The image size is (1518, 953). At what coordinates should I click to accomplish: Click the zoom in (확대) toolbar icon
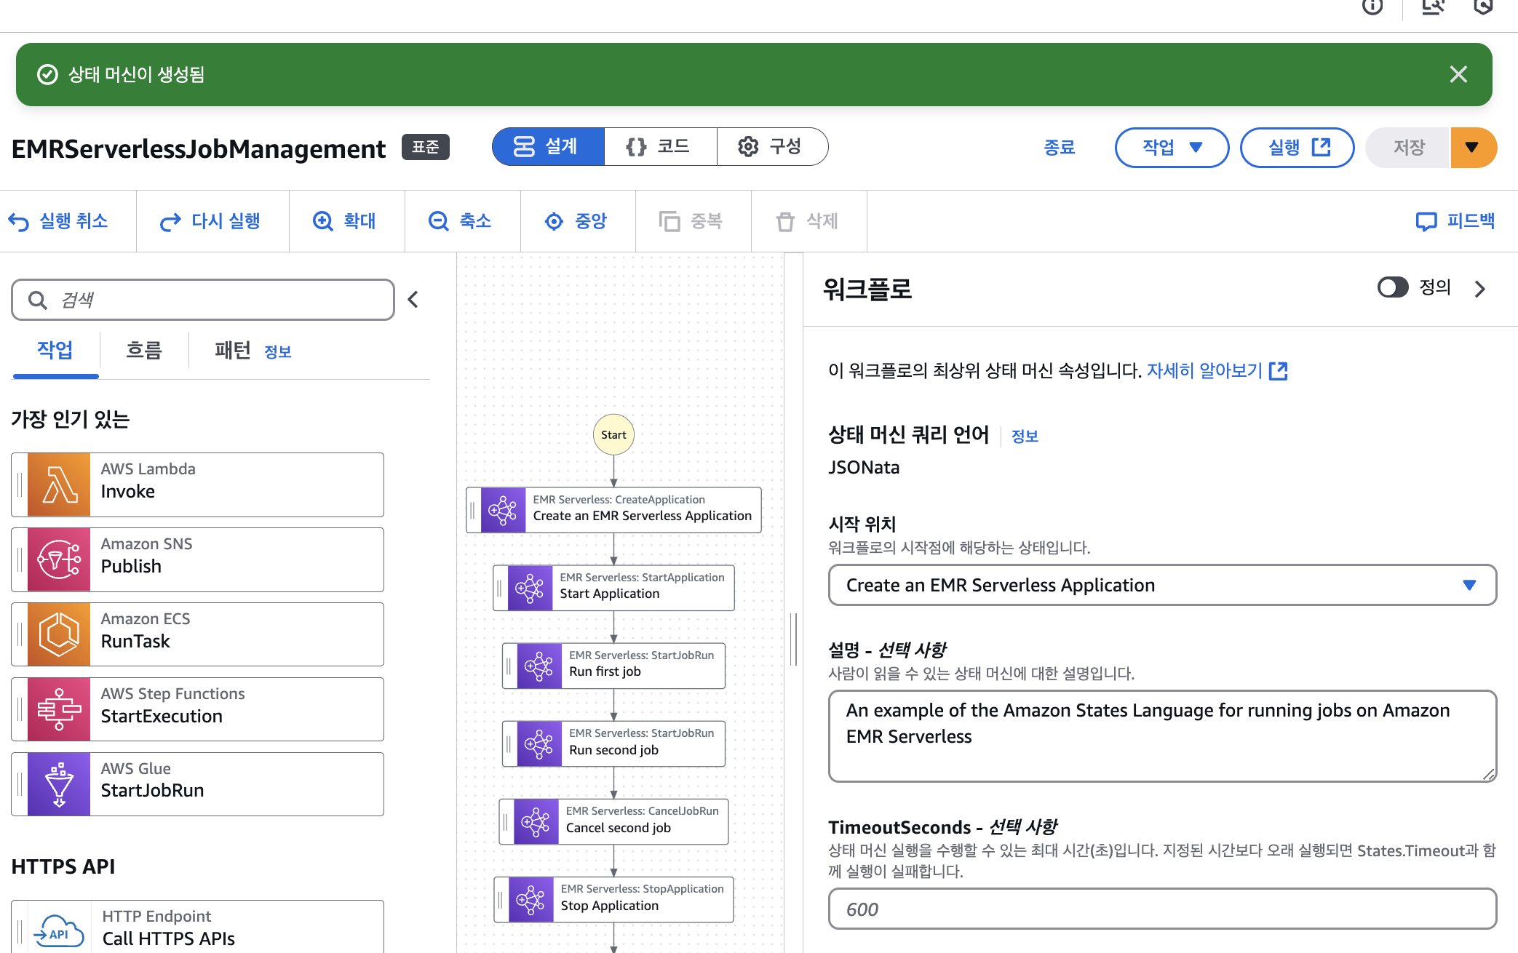click(x=323, y=221)
